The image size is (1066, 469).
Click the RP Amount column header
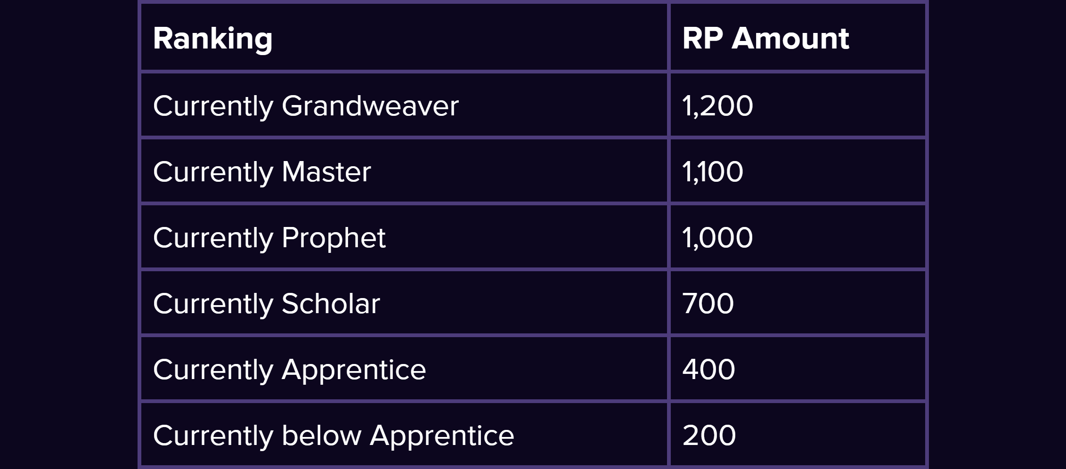765,38
